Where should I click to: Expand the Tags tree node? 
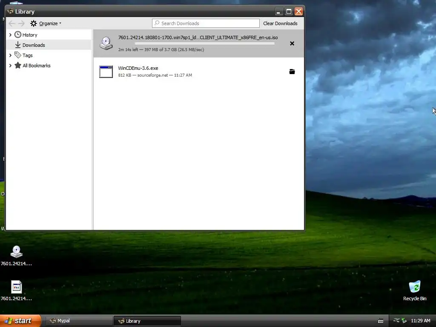10,55
